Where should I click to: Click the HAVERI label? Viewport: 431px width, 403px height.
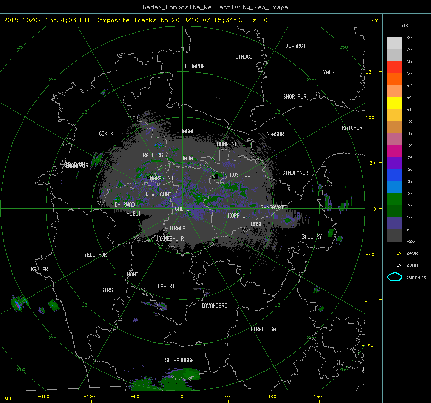[x=166, y=286]
